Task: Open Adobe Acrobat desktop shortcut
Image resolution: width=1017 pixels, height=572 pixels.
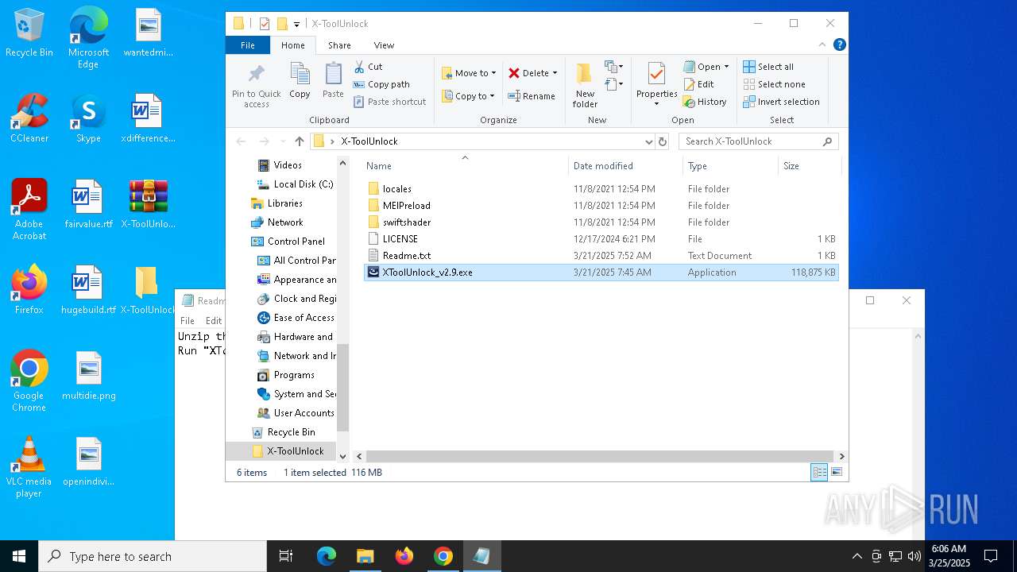Action: pos(29,210)
